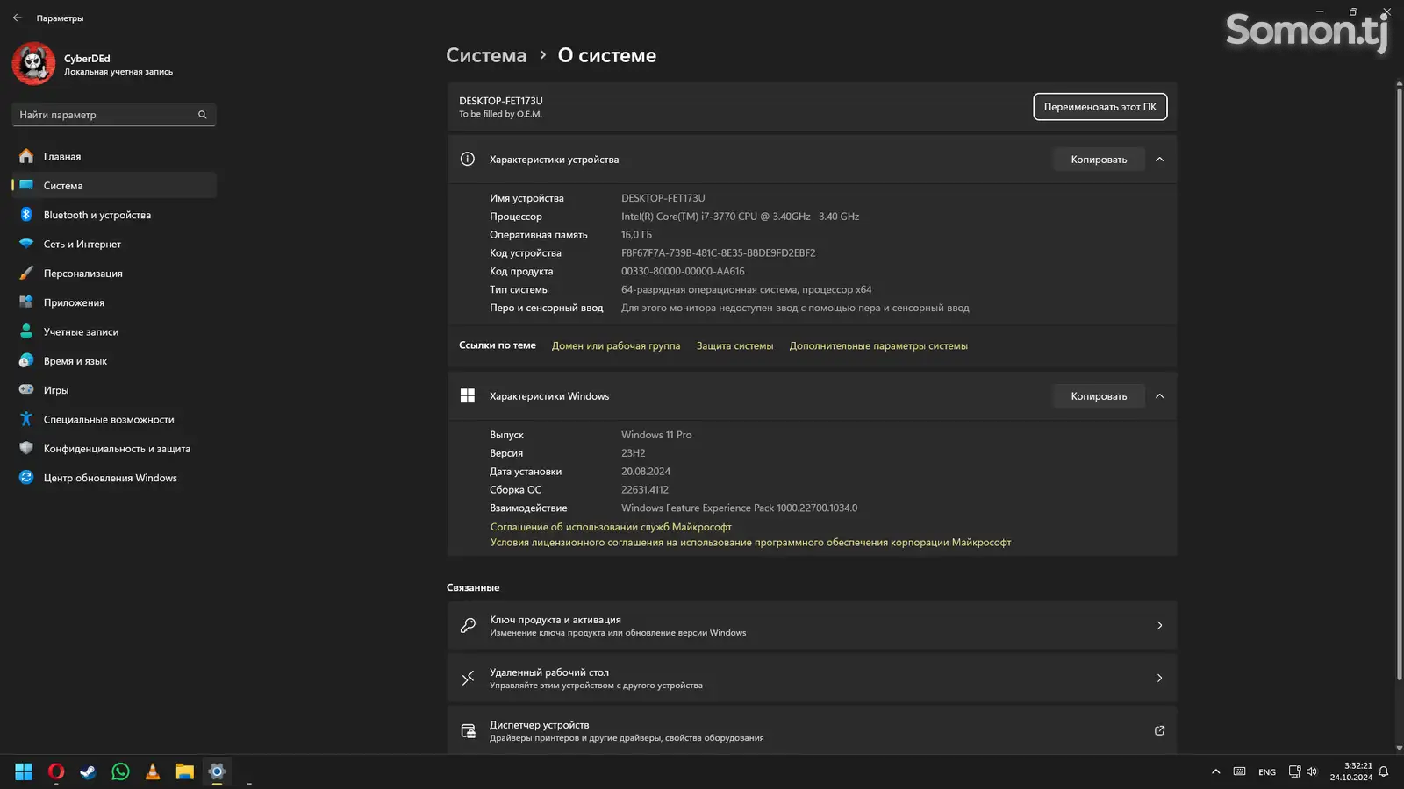Open the Windows Start menu

(24, 771)
